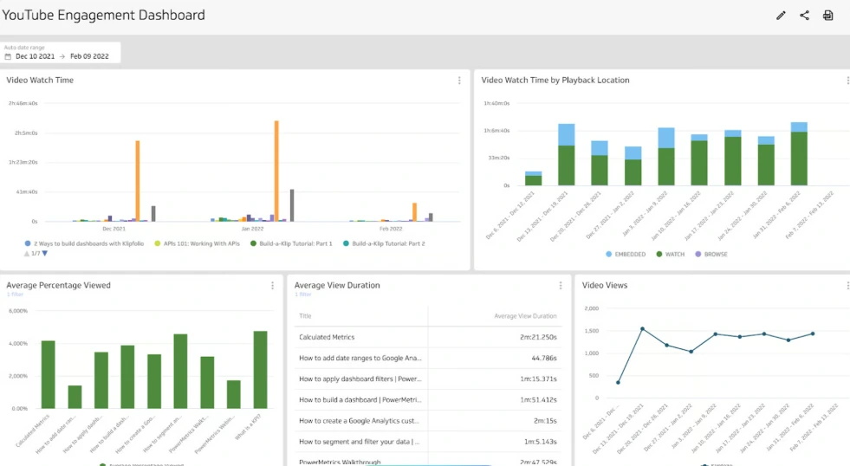The image size is (850, 466).
Task: Click '1 filter' under Average Percentage Viewed
Action: coord(15,294)
